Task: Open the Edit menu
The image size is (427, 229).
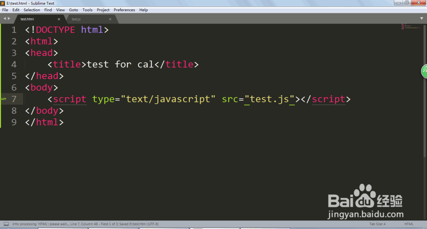Action: point(16,10)
